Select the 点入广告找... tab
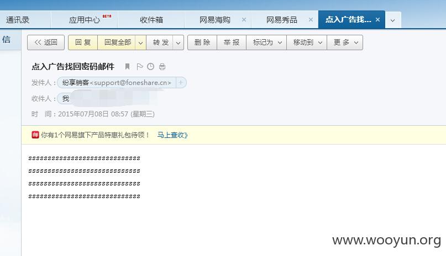The image size is (446, 256). pyautogui.click(x=348, y=19)
